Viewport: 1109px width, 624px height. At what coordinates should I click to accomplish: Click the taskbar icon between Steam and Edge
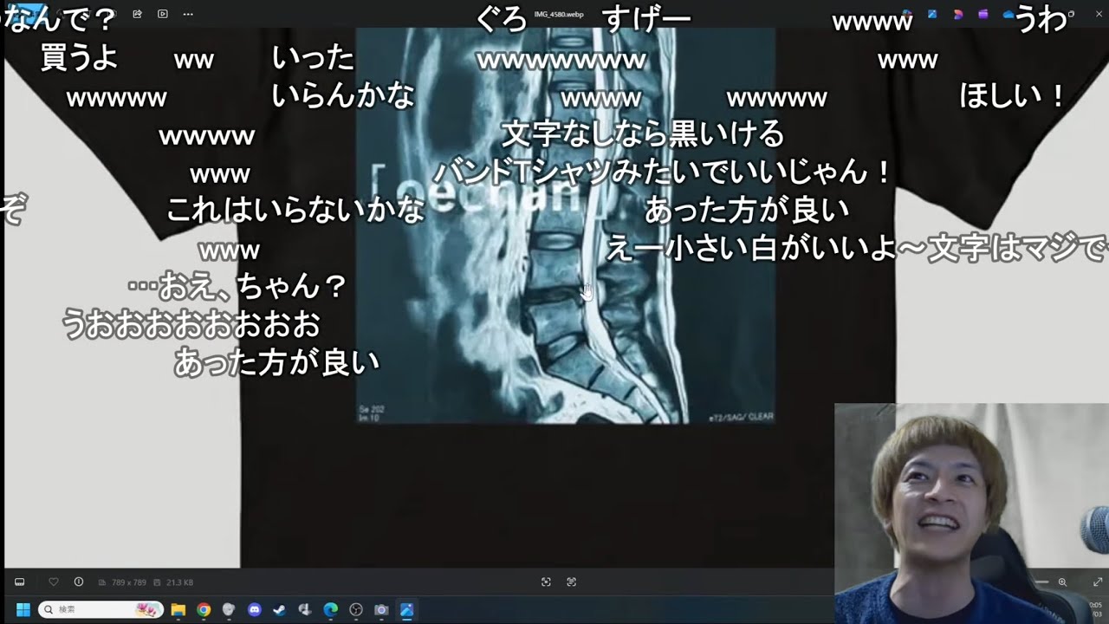305,610
